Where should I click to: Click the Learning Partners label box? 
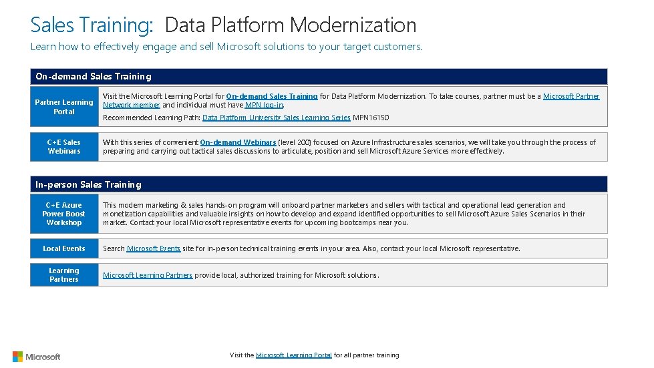coord(64,274)
